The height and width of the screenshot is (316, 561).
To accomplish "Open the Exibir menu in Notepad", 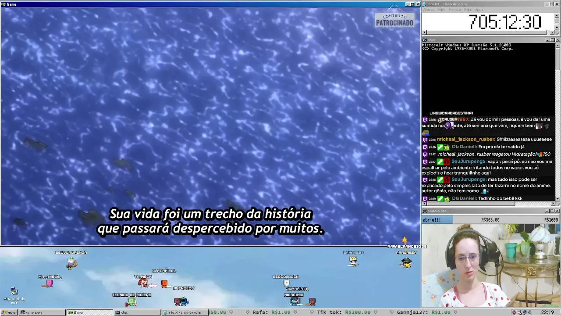I will (468, 10).
